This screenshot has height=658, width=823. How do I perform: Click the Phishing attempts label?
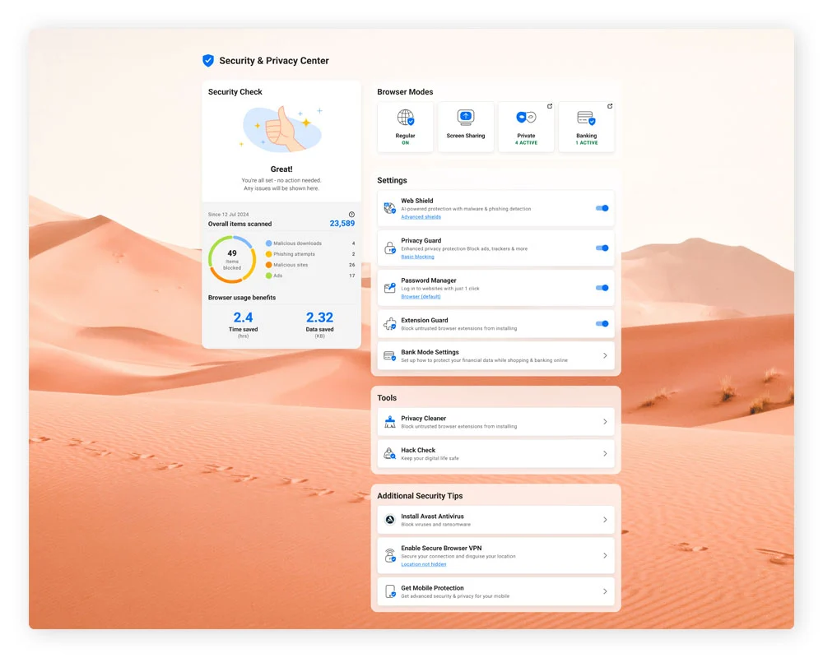coord(294,254)
